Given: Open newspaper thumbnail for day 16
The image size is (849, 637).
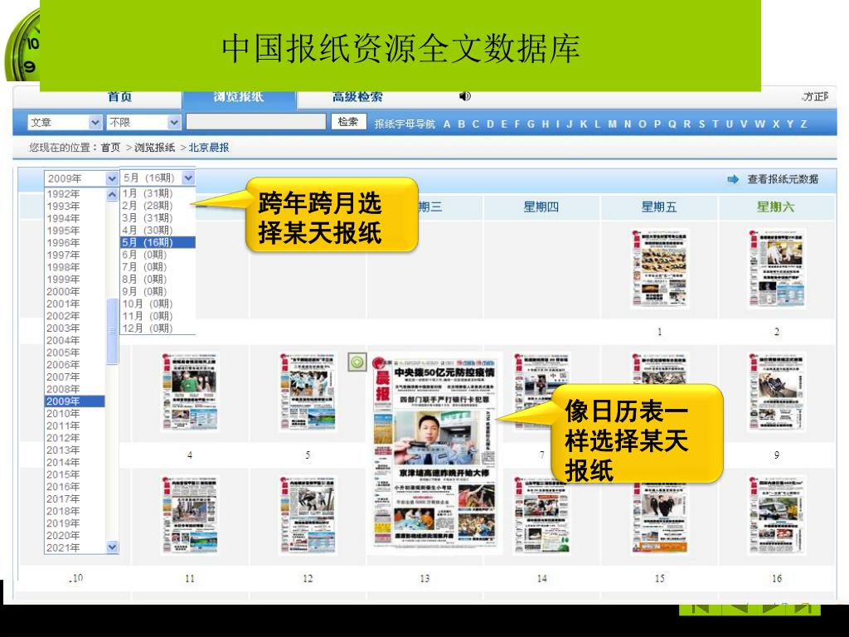Looking at the screenshot, I should [x=776, y=515].
